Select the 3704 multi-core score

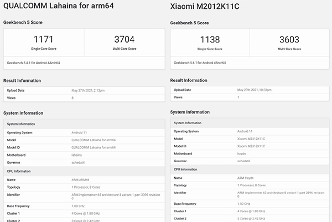pyautogui.click(x=123, y=39)
